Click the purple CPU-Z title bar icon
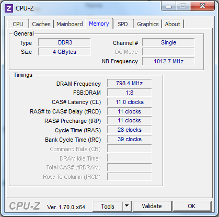This screenshot has height=217, width=219. pos(9,8)
